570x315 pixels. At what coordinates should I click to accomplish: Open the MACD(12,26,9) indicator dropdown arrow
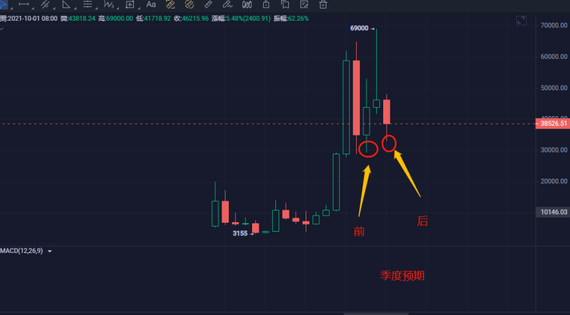pos(50,251)
